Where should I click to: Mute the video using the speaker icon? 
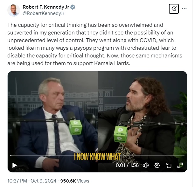145,165
